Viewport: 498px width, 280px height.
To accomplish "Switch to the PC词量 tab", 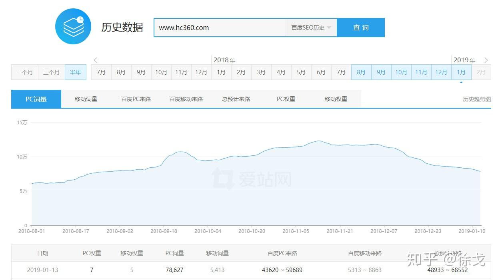I will [36, 99].
